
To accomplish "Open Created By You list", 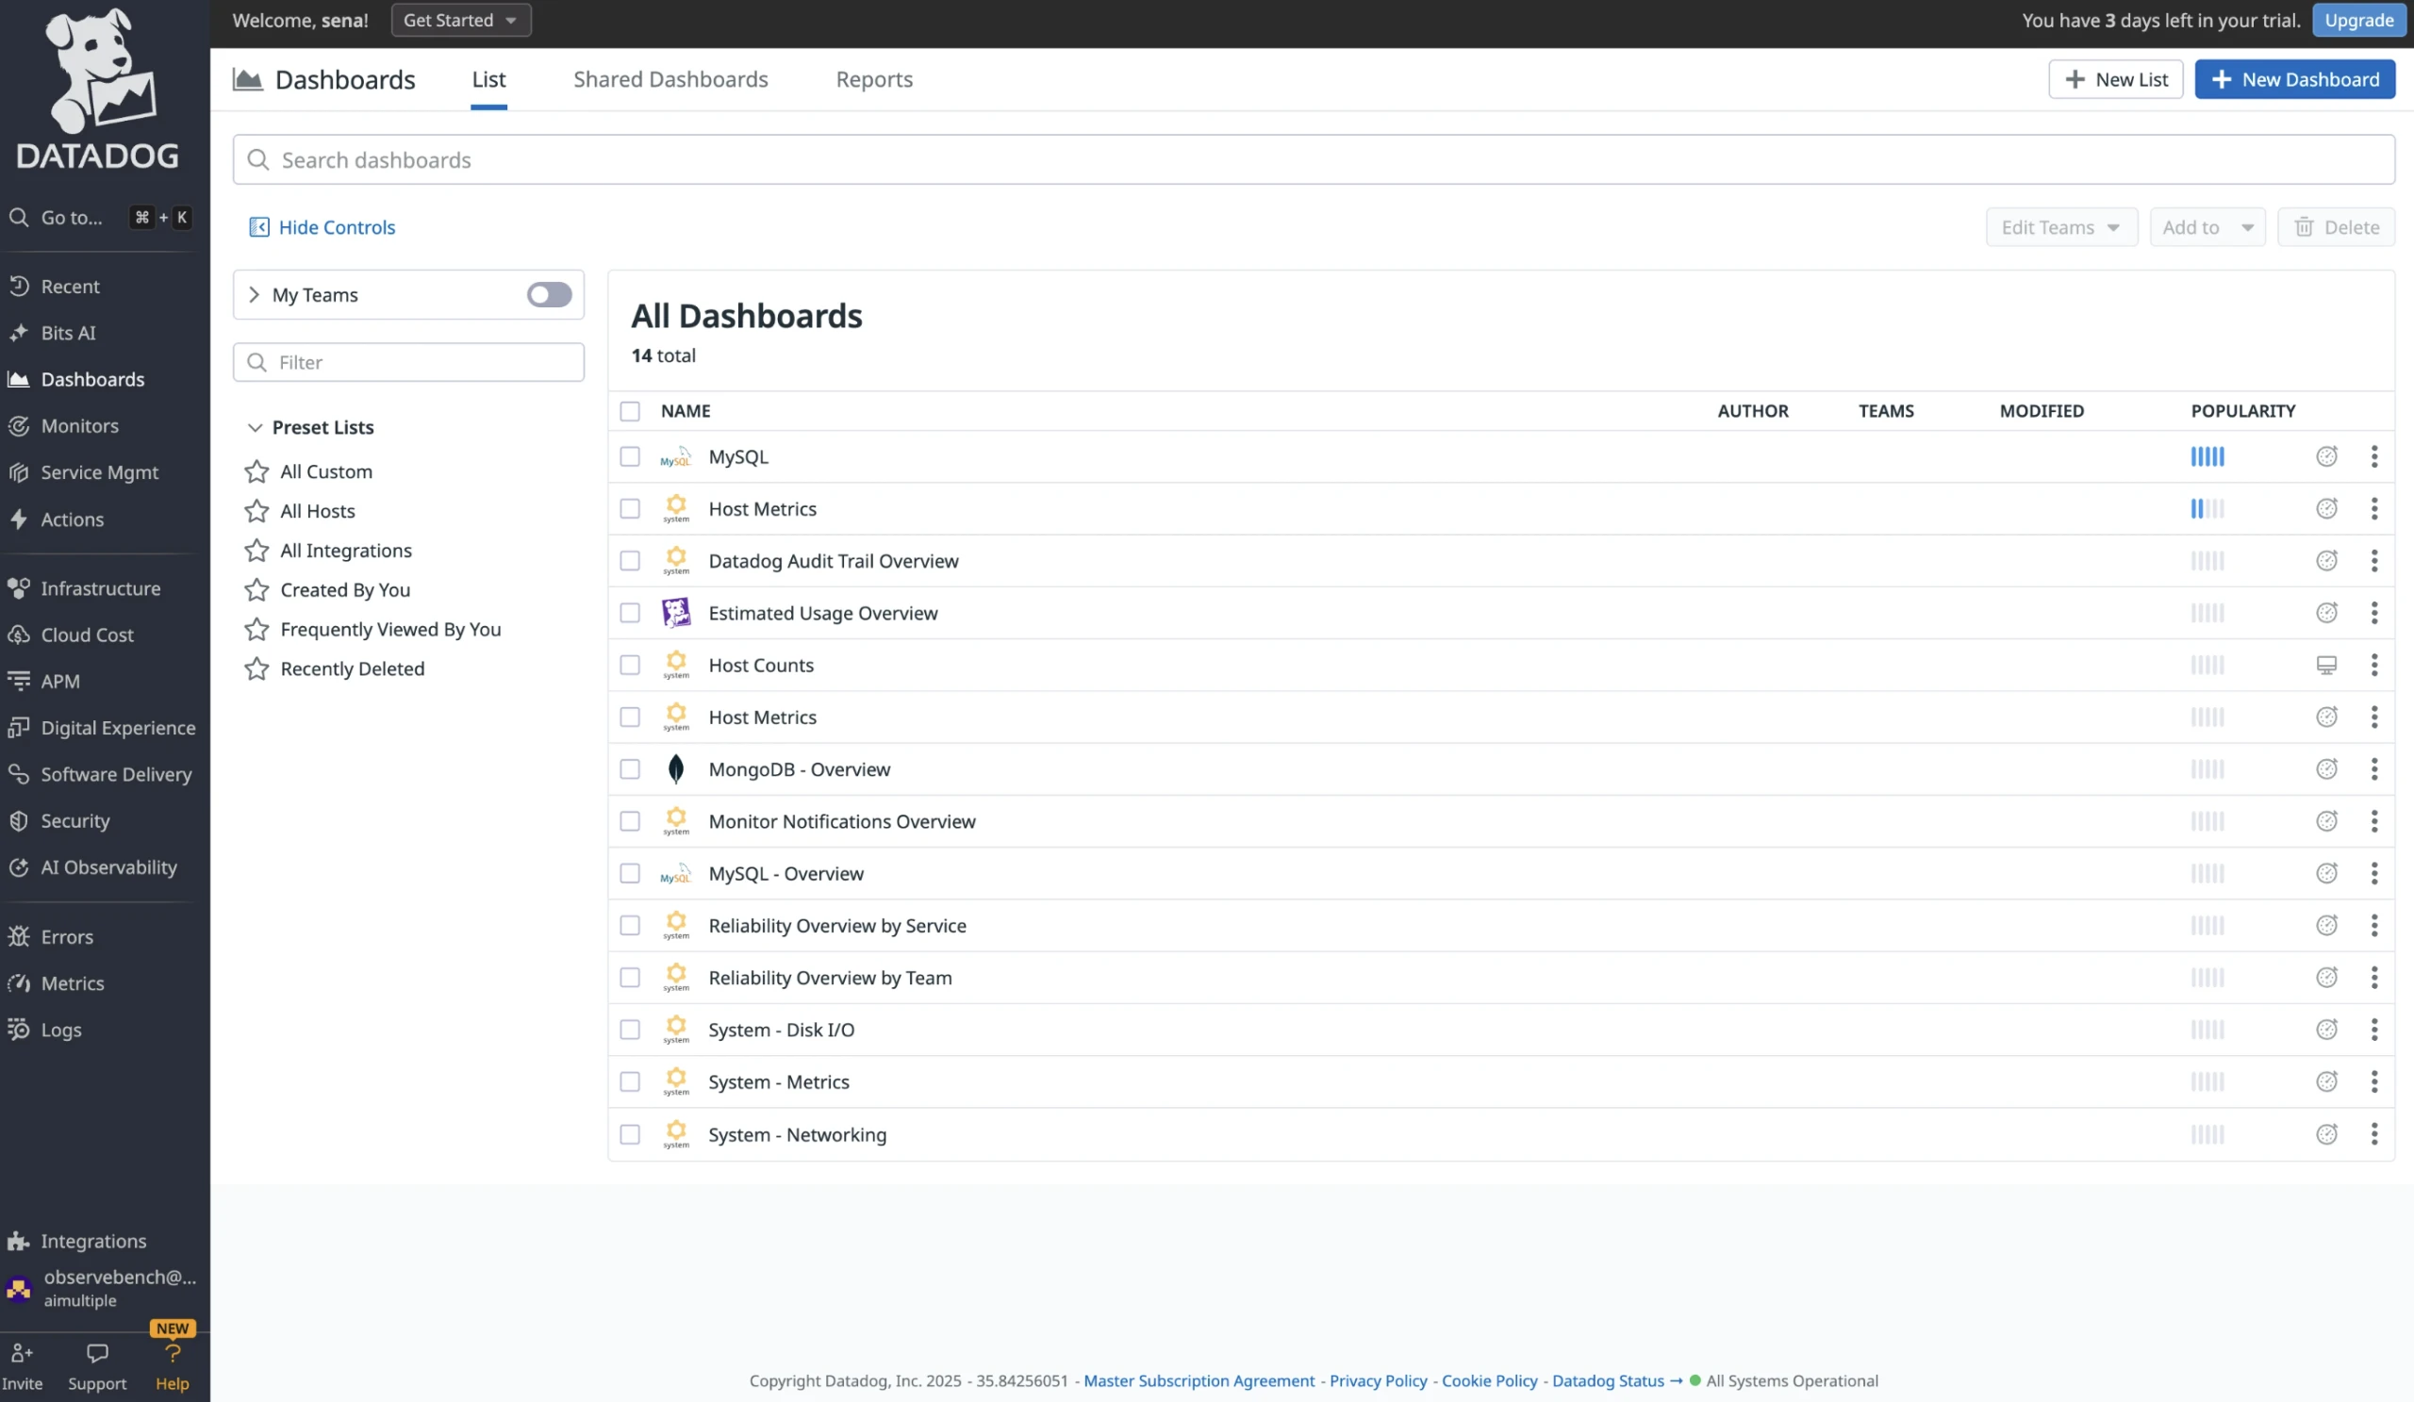I will pyautogui.click(x=345, y=590).
